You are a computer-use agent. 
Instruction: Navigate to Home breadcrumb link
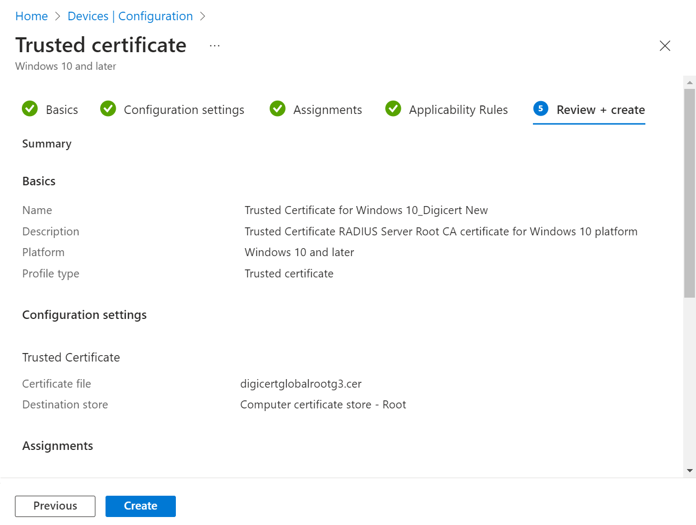31,17
